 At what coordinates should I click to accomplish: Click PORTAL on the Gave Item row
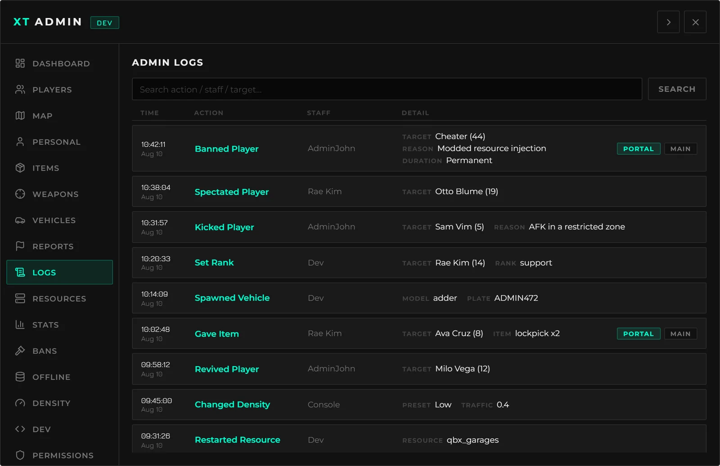pos(638,334)
